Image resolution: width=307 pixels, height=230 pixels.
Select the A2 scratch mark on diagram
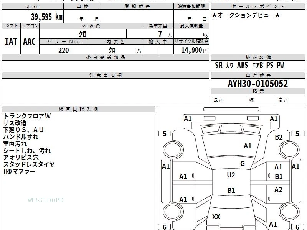(278, 190)
